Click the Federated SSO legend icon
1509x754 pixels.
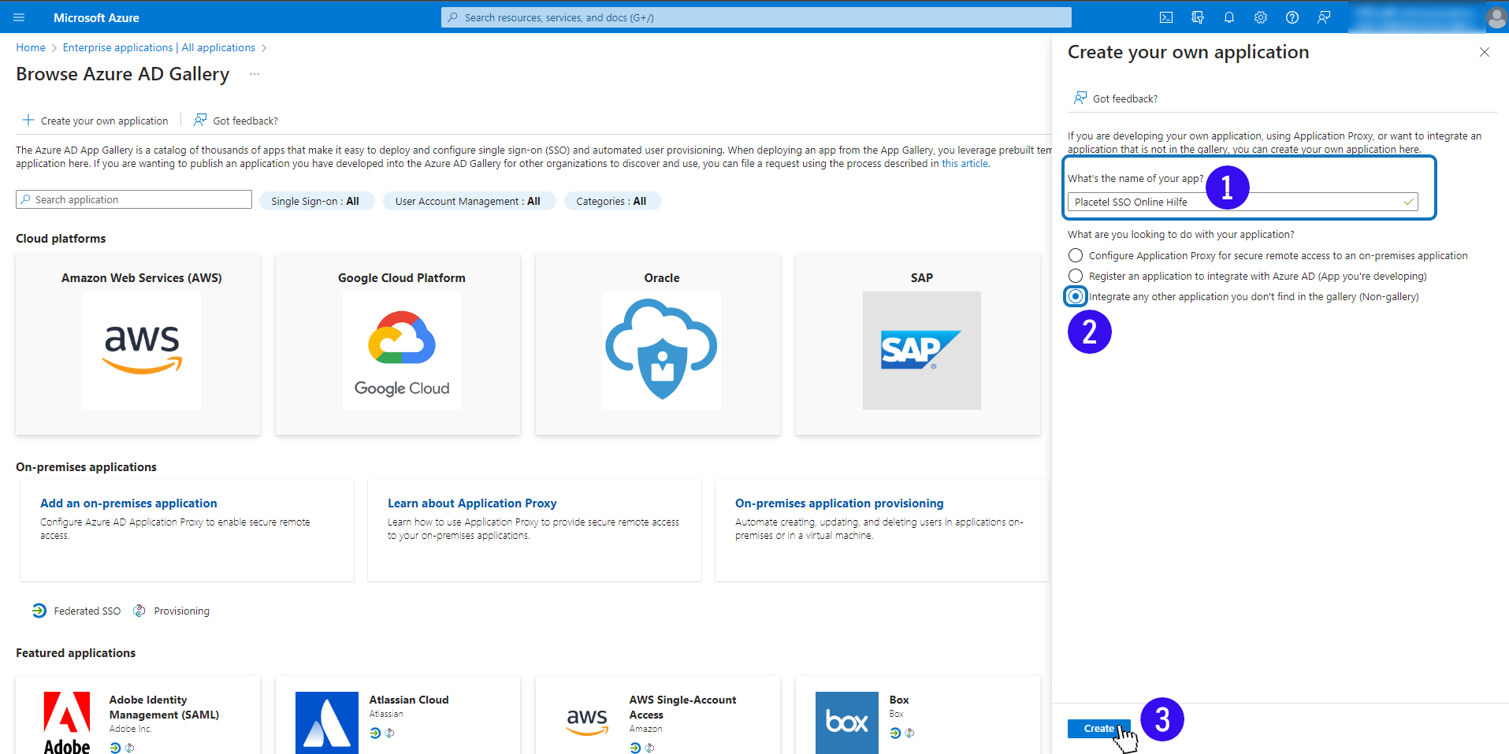coord(39,611)
